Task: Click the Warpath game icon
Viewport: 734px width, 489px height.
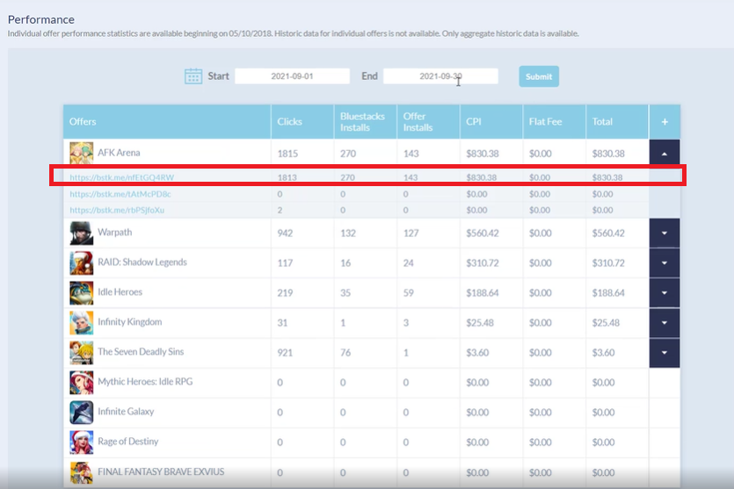Action: [82, 233]
